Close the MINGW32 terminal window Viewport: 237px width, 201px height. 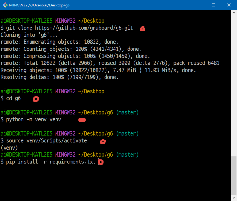click(x=229, y=5)
